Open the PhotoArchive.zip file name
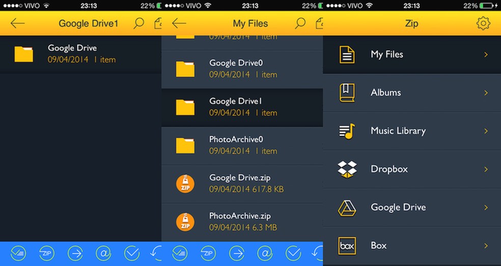The width and height of the screenshot is (501, 266). [240, 216]
